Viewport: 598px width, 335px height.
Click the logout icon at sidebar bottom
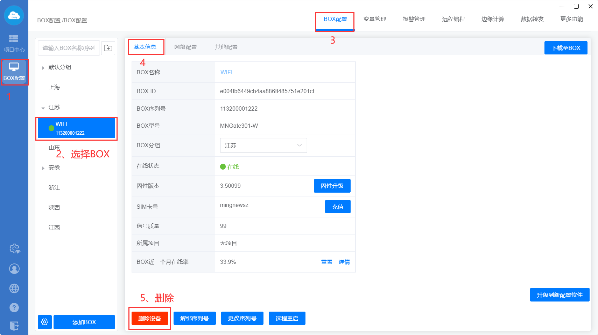point(14,326)
